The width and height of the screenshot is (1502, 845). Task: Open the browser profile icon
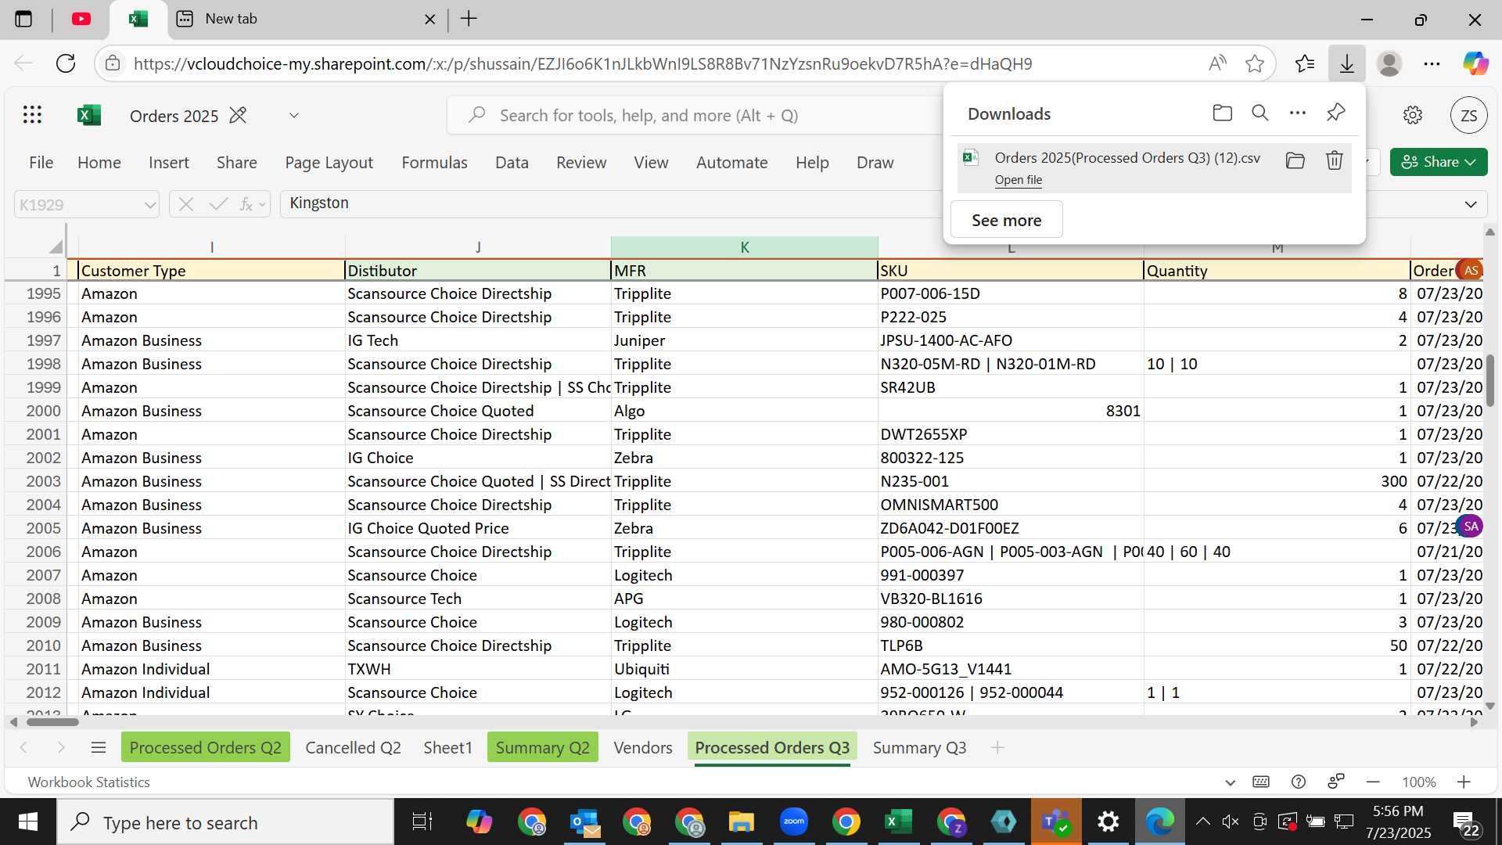click(x=1389, y=63)
